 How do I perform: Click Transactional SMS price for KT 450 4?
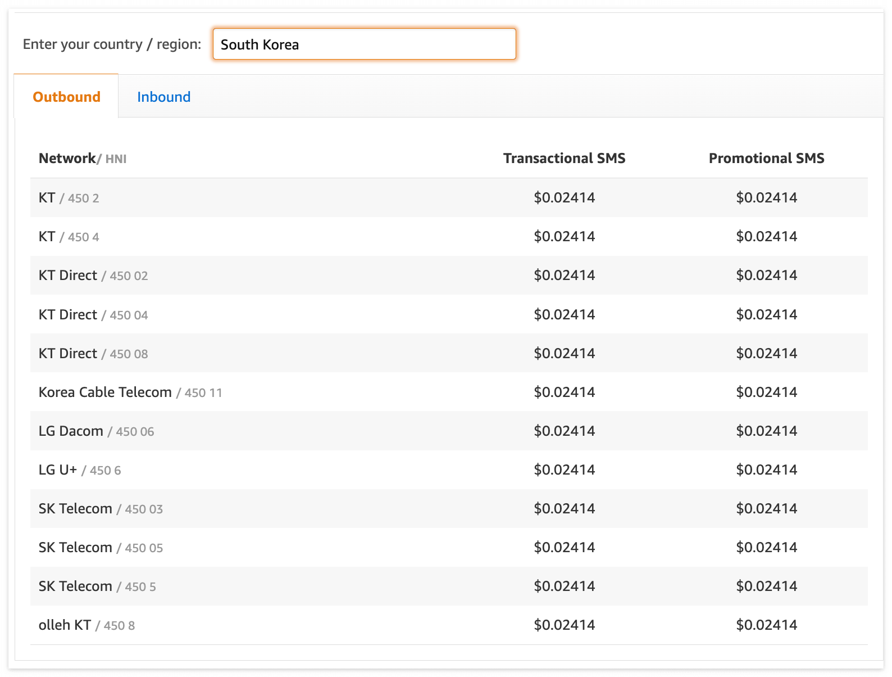point(564,236)
